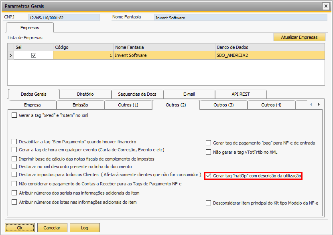Go to the API REST tab
This screenshot has width=333, height=235.
(x=241, y=94)
